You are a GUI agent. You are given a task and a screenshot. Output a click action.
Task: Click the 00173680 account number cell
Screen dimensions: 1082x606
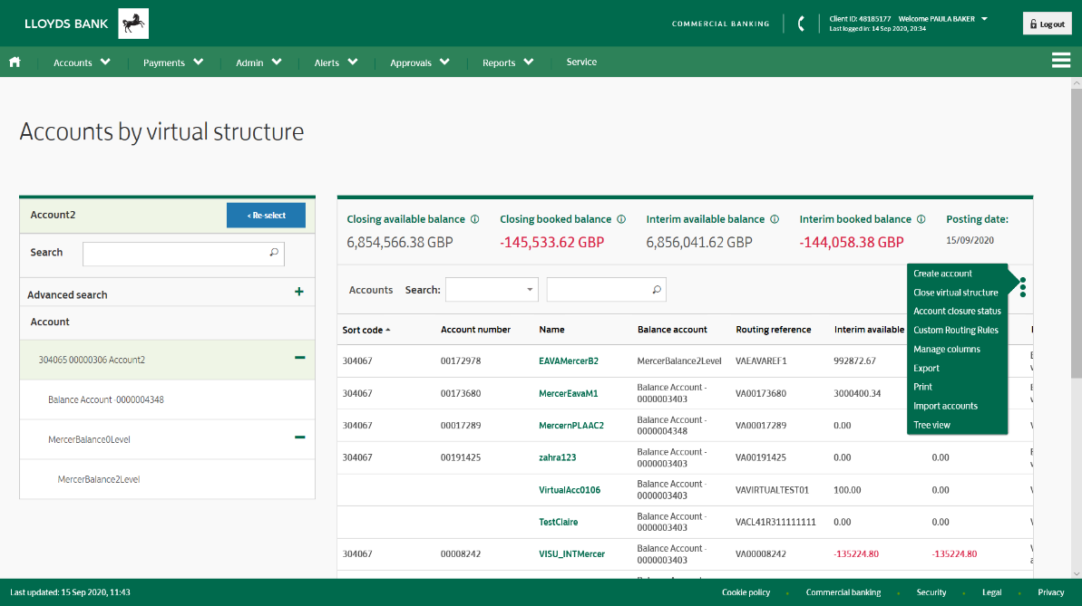460,394
